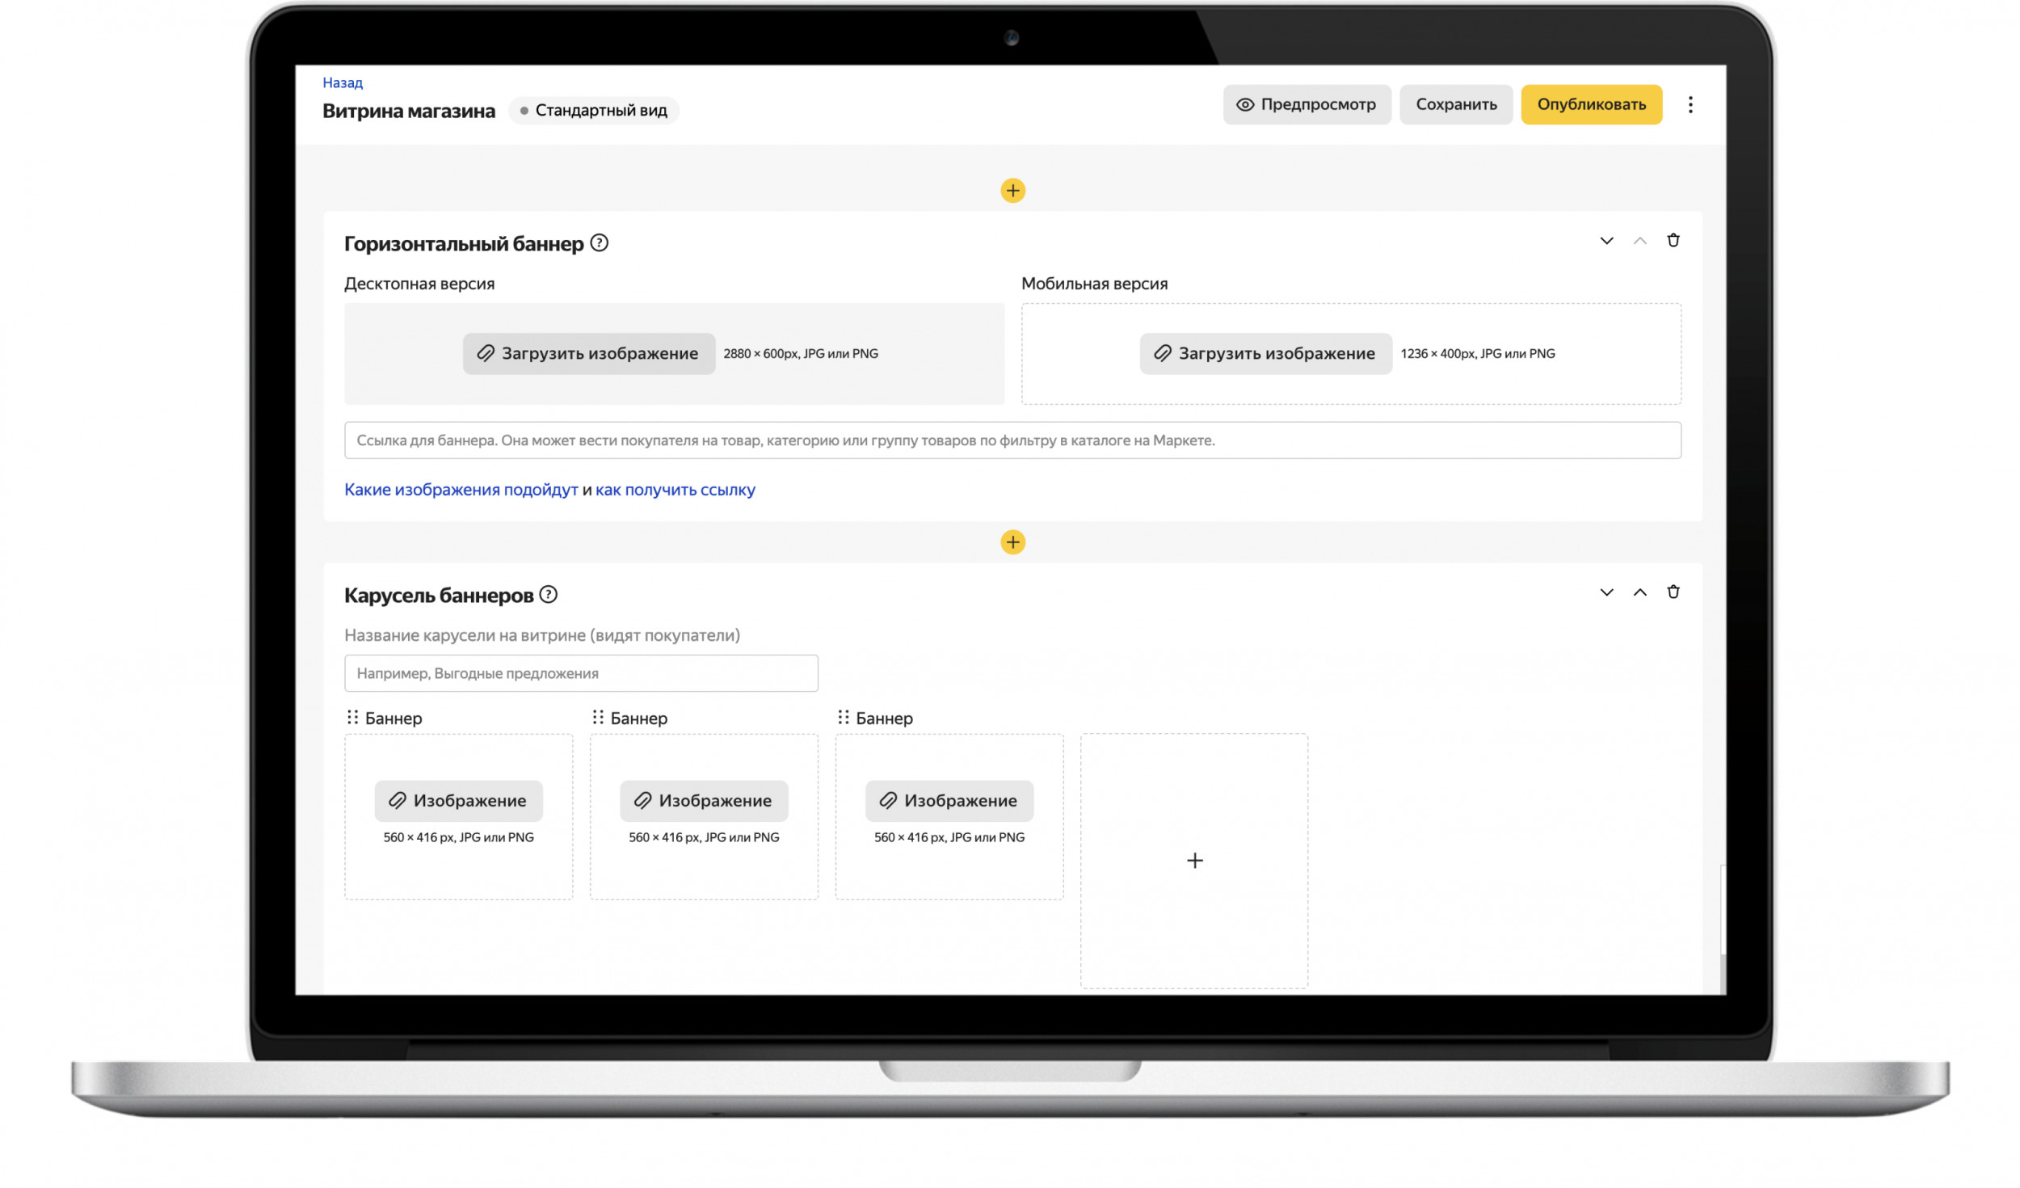Move Карусель баннеров block up with chevron
The width and height of the screenshot is (2020, 1188).
(1639, 592)
